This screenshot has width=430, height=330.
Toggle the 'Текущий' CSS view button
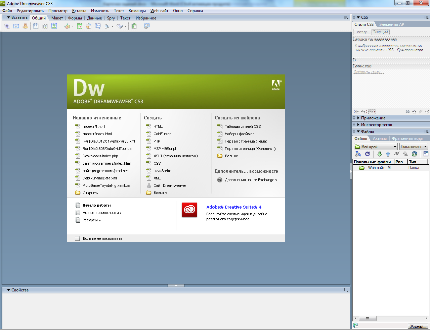pos(380,32)
